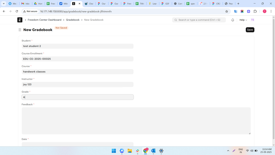Go to Gradebook breadcrumb link
This screenshot has height=155, width=275.
pos(73,20)
